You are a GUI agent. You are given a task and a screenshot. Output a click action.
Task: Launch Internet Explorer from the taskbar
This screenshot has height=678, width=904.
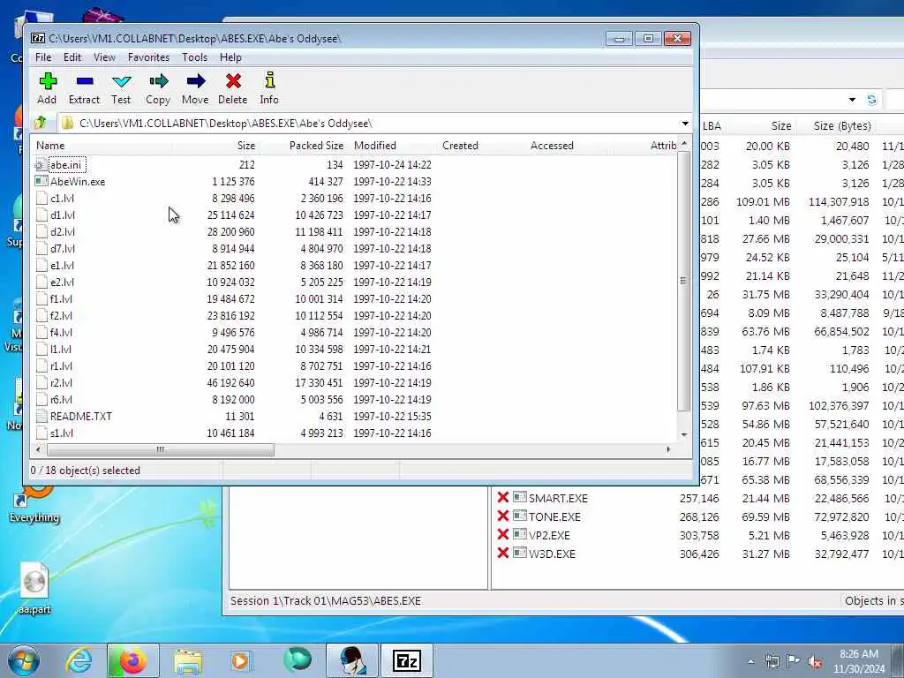[79, 660]
